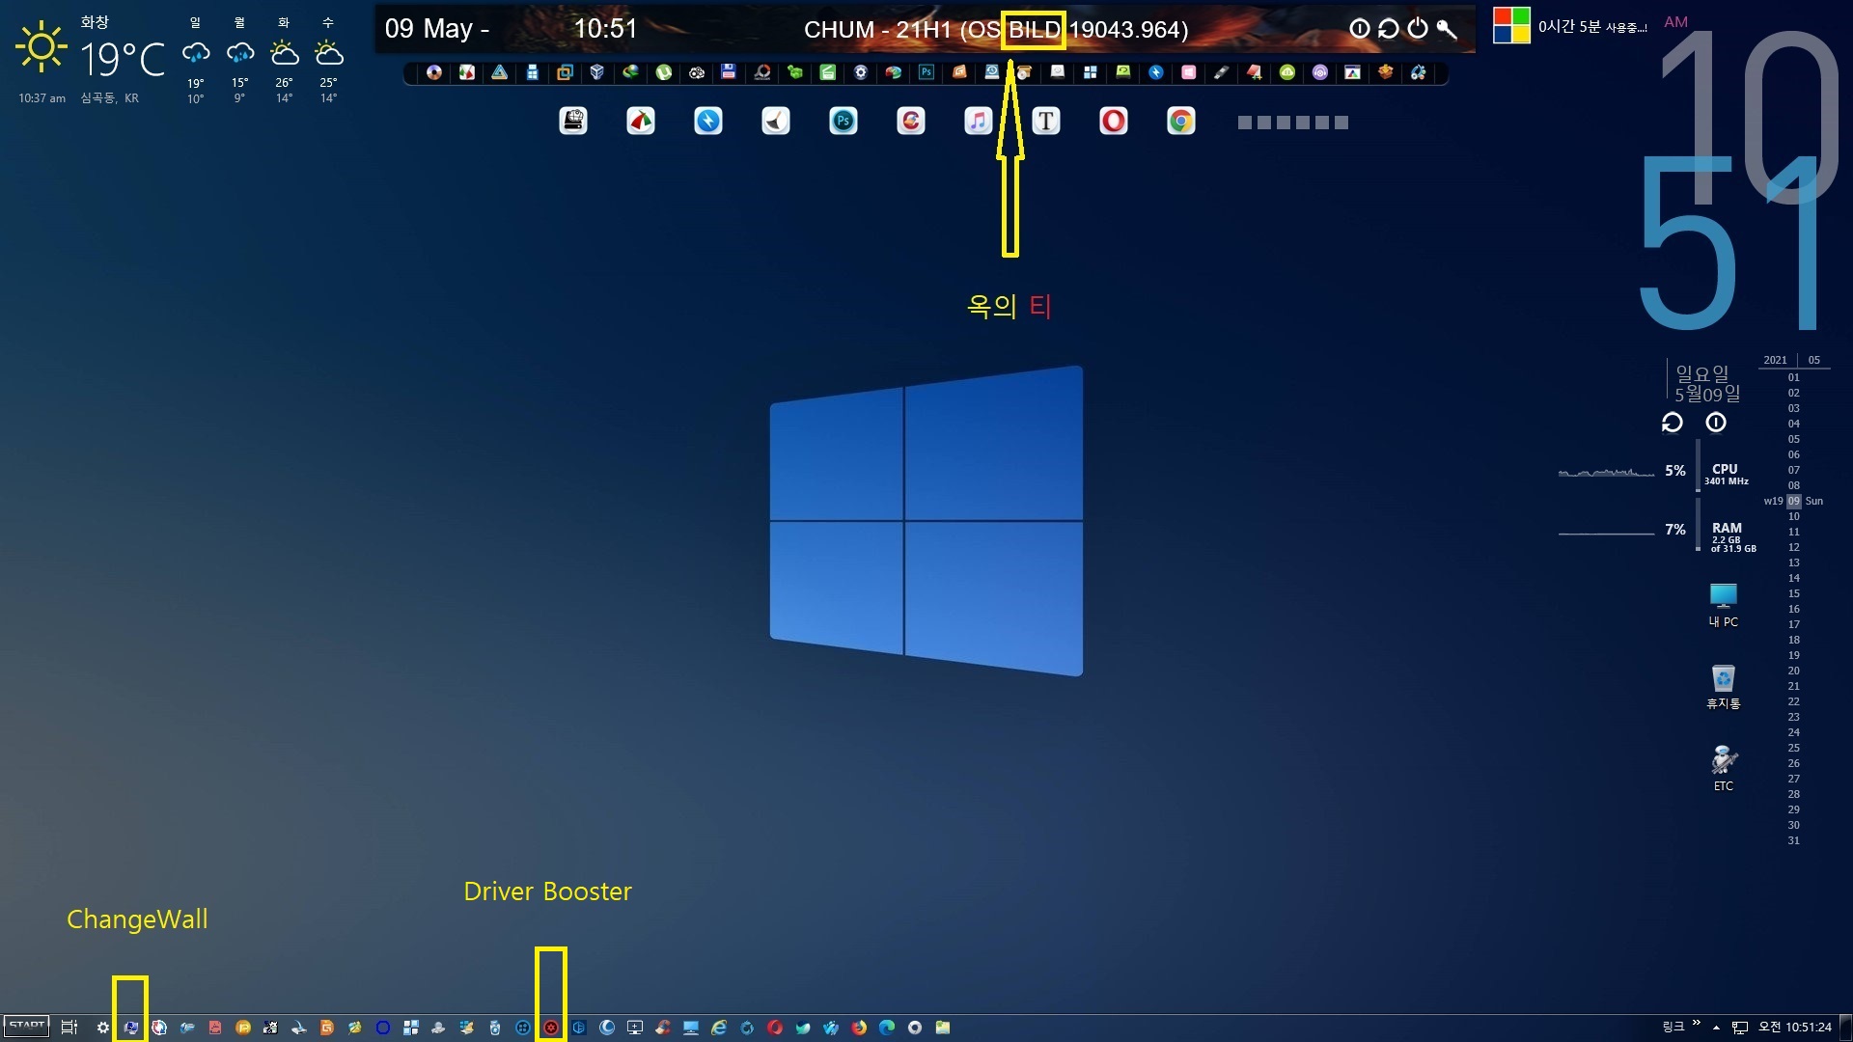1853x1042 pixels.
Task: Click the 0시간 5분 uptime text
Action: (x=1592, y=27)
